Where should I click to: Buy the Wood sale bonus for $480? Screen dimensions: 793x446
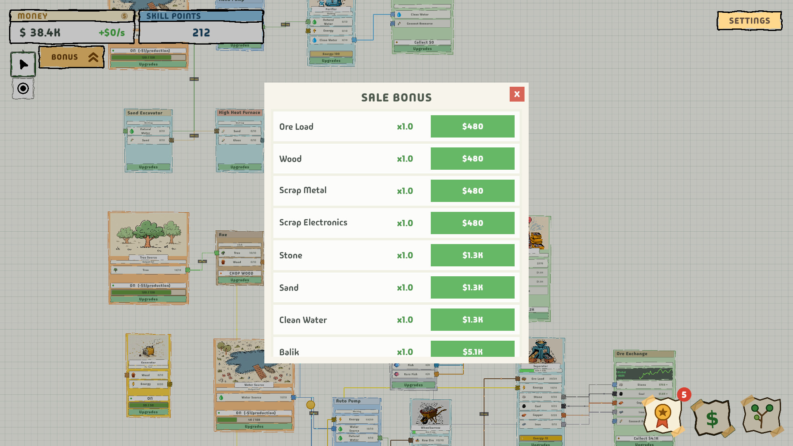(x=472, y=159)
